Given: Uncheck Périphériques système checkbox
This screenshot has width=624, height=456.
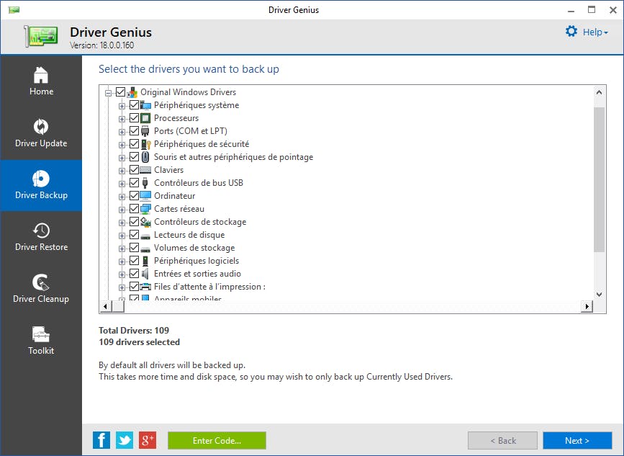Looking at the screenshot, I should click(x=134, y=105).
